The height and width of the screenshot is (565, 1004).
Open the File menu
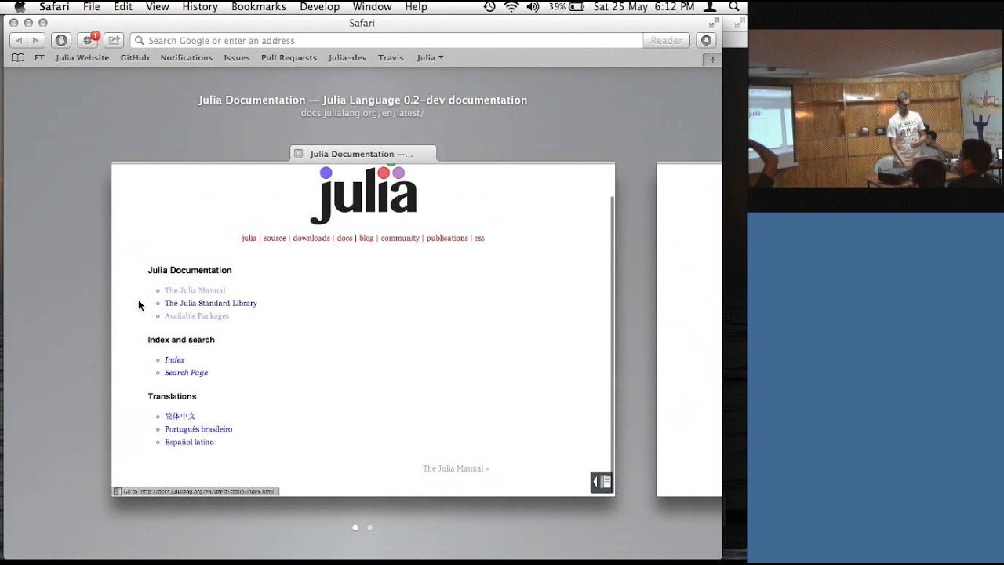pyautogui.click(x=92, y=6)
